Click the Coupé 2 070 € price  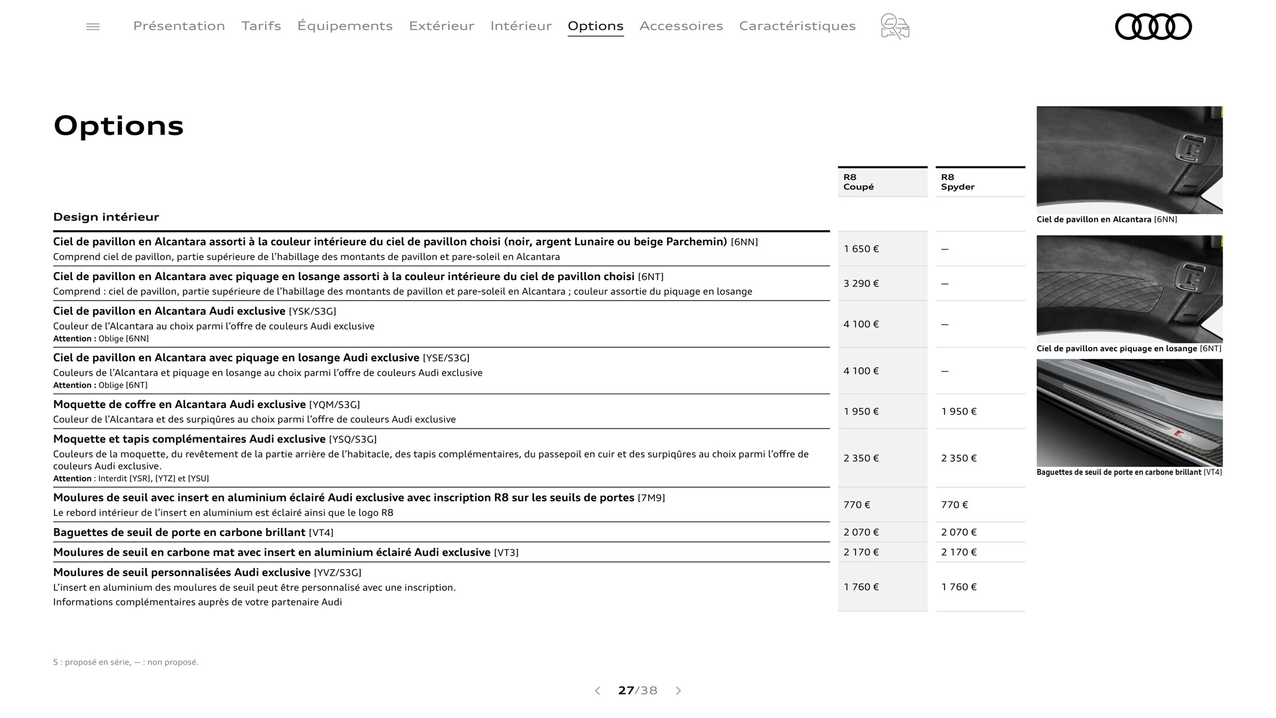point(861,533)
